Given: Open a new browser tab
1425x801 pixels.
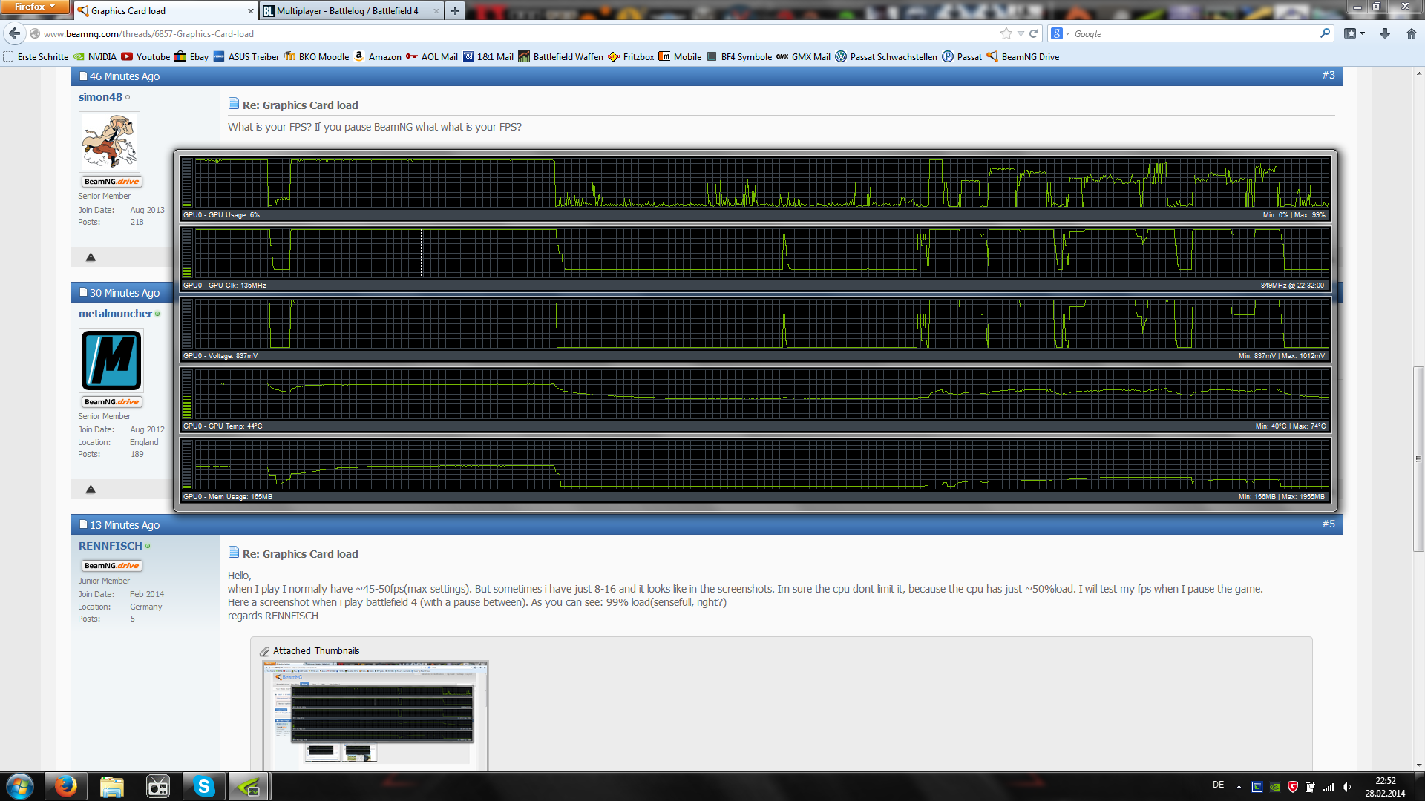Looking at the screenshot, I should click(x=454, y=11).
